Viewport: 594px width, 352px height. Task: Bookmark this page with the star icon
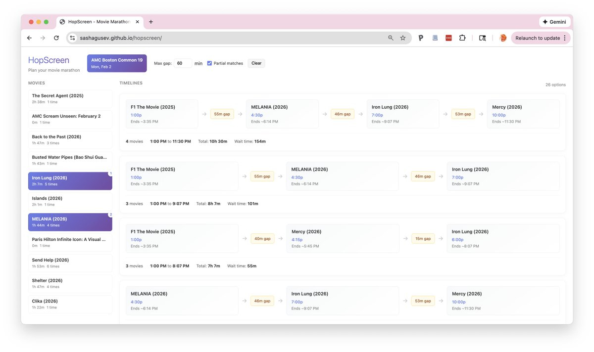click(x=403, y=38)
